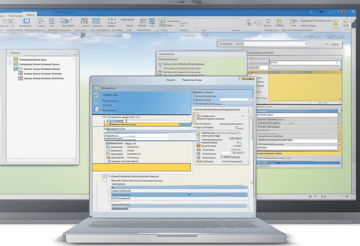Switch to the second ribbon tab at top left
The image size is (360, 246).
15,15
